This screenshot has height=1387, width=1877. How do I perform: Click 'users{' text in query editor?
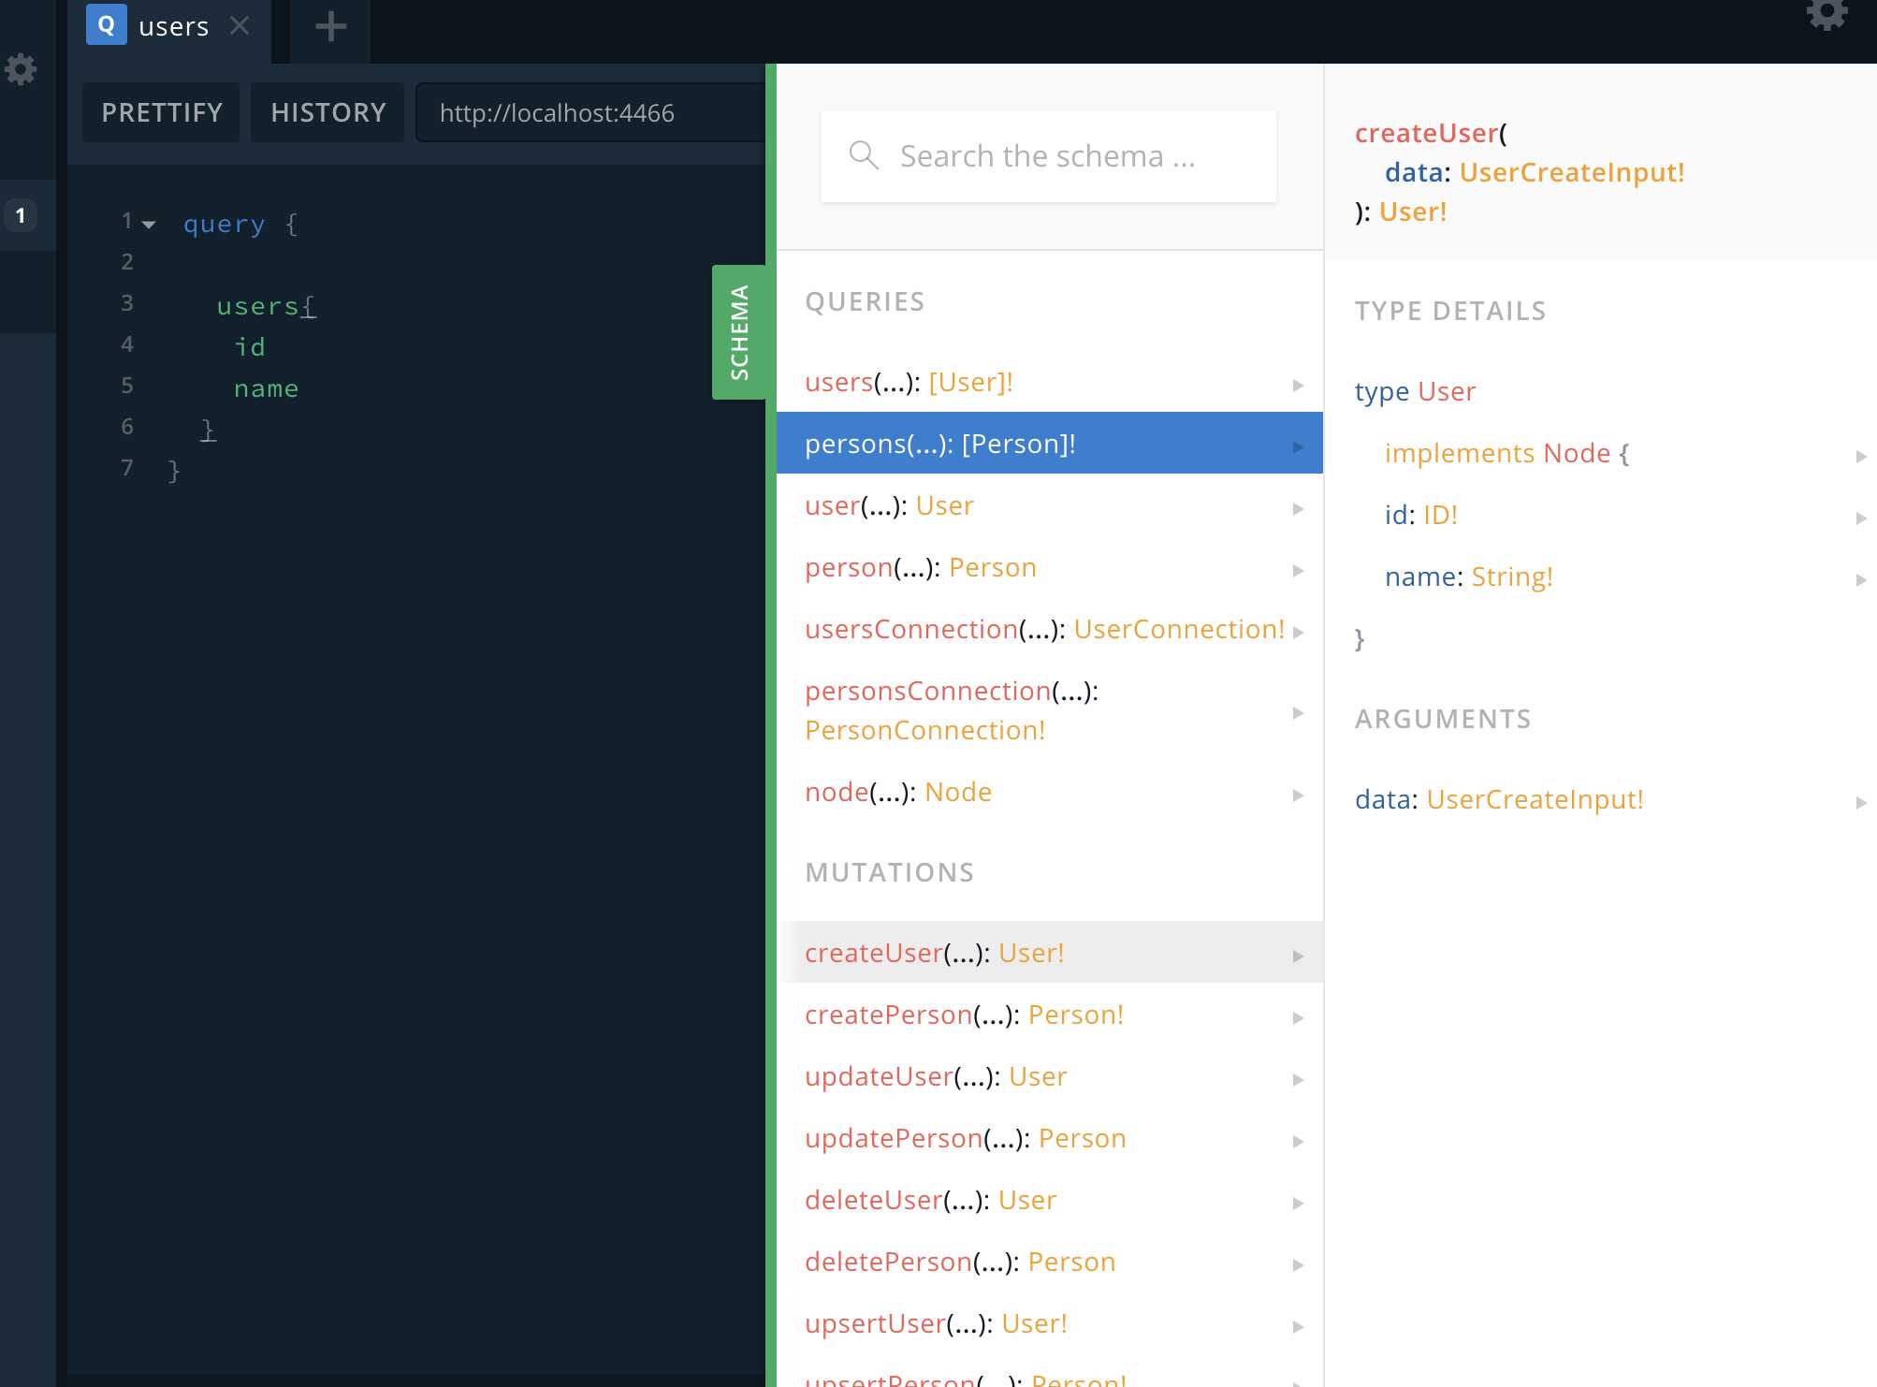tap(267, 306)
